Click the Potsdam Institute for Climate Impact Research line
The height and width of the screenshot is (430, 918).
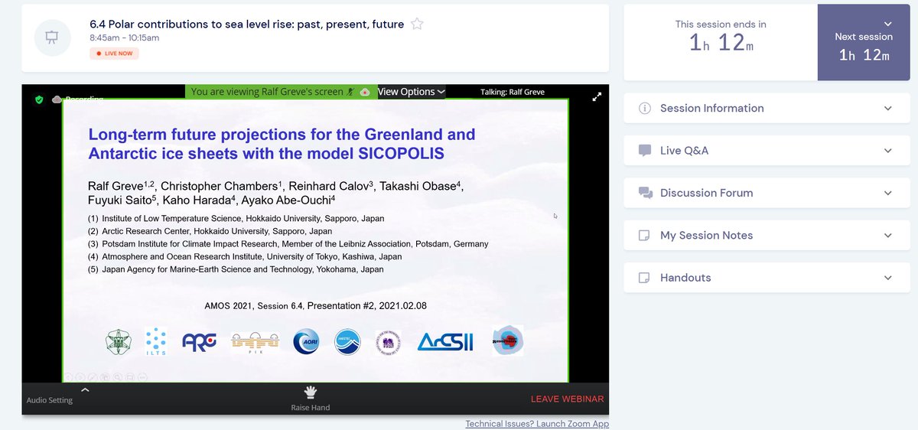(x=288, y=244)
